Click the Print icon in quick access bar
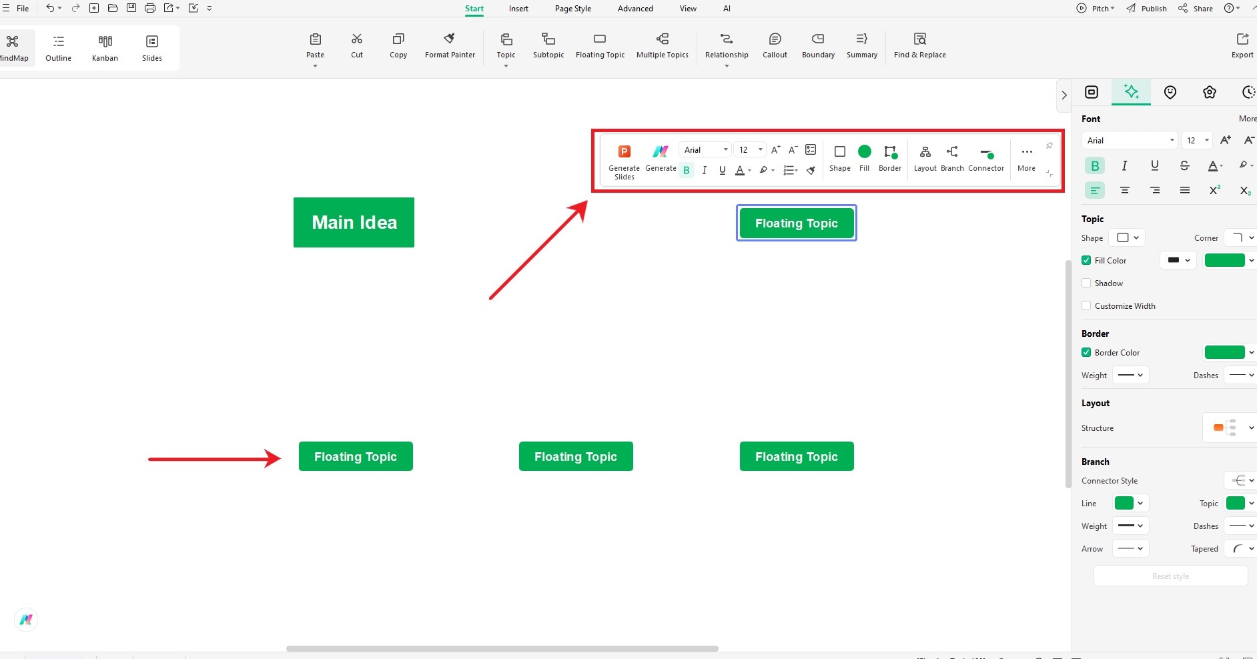Screen dimensions: 1257x659 click(x=150, y=8)
